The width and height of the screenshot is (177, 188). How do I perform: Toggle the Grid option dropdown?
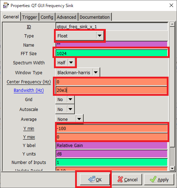coord(65,100)
